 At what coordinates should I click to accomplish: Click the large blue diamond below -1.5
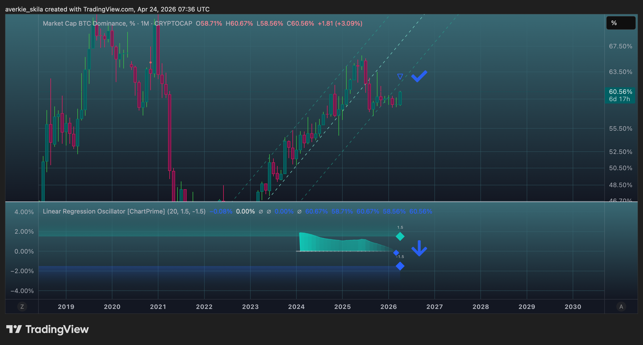400,266
